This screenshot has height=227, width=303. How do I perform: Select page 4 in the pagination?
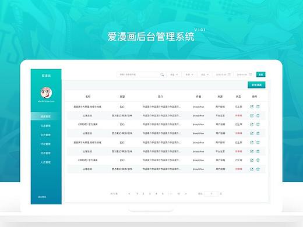[156, 193]
